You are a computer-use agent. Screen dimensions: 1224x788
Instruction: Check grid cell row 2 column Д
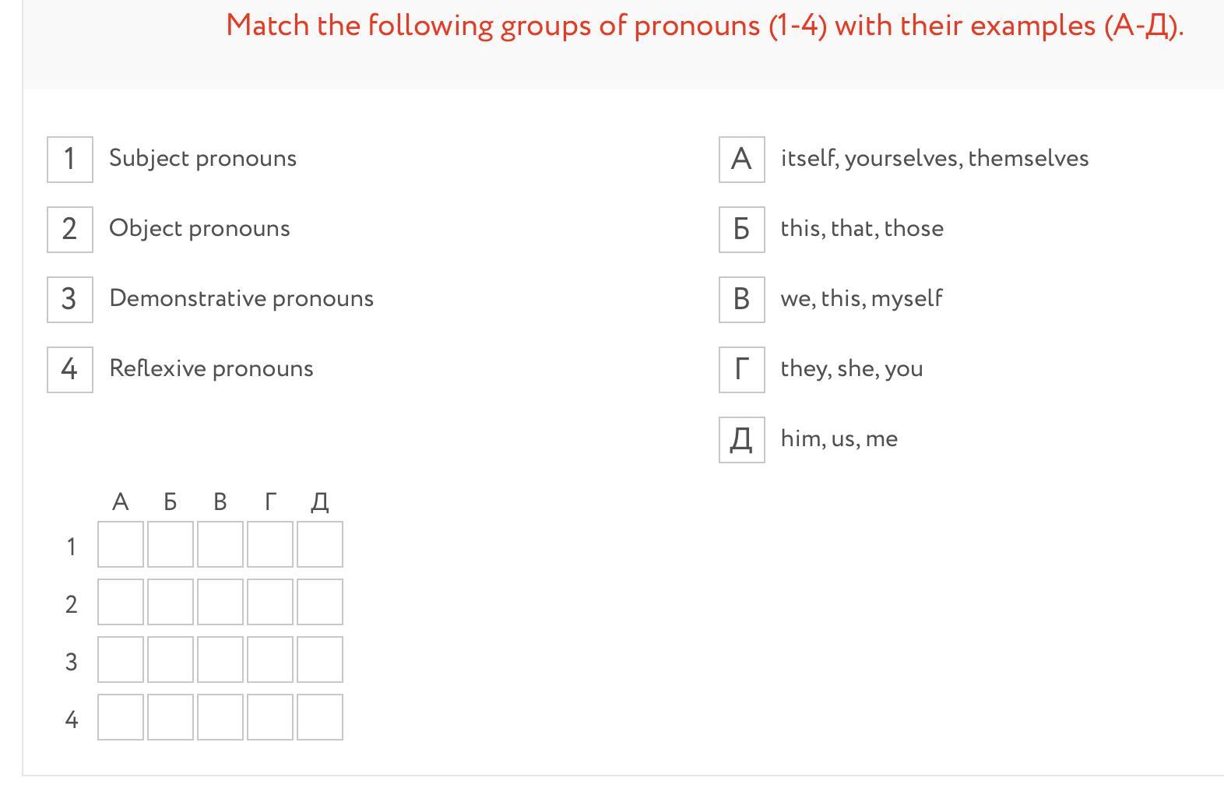[x=320, y=602]
